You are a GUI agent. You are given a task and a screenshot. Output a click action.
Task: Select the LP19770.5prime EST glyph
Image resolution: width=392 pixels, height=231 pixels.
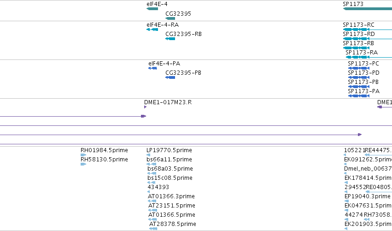tap(148, 155)
